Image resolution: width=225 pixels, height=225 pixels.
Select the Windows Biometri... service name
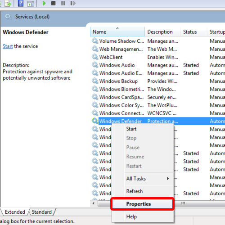pos(121,89)
